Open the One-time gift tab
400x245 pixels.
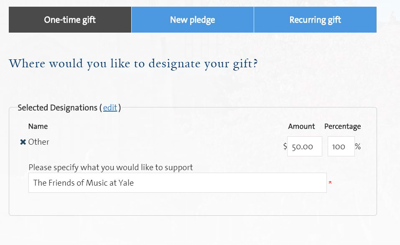70,20
